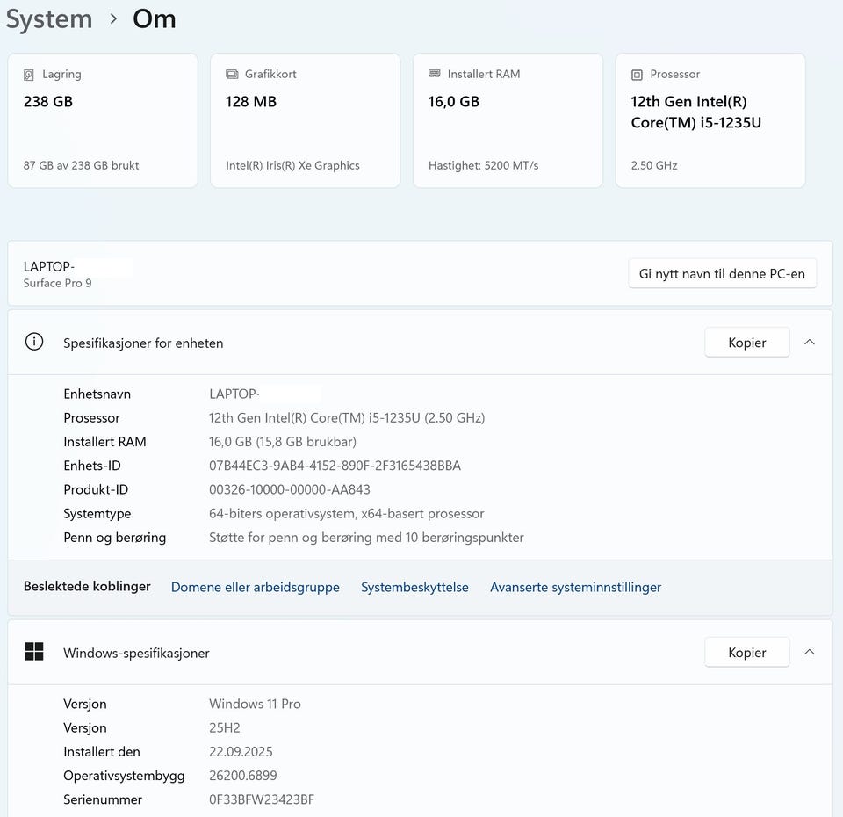Image resolution: width=843 pixels, height=817 pixels.
Task: Click the RAM icon beside Installert RAM
Action: 435,75
